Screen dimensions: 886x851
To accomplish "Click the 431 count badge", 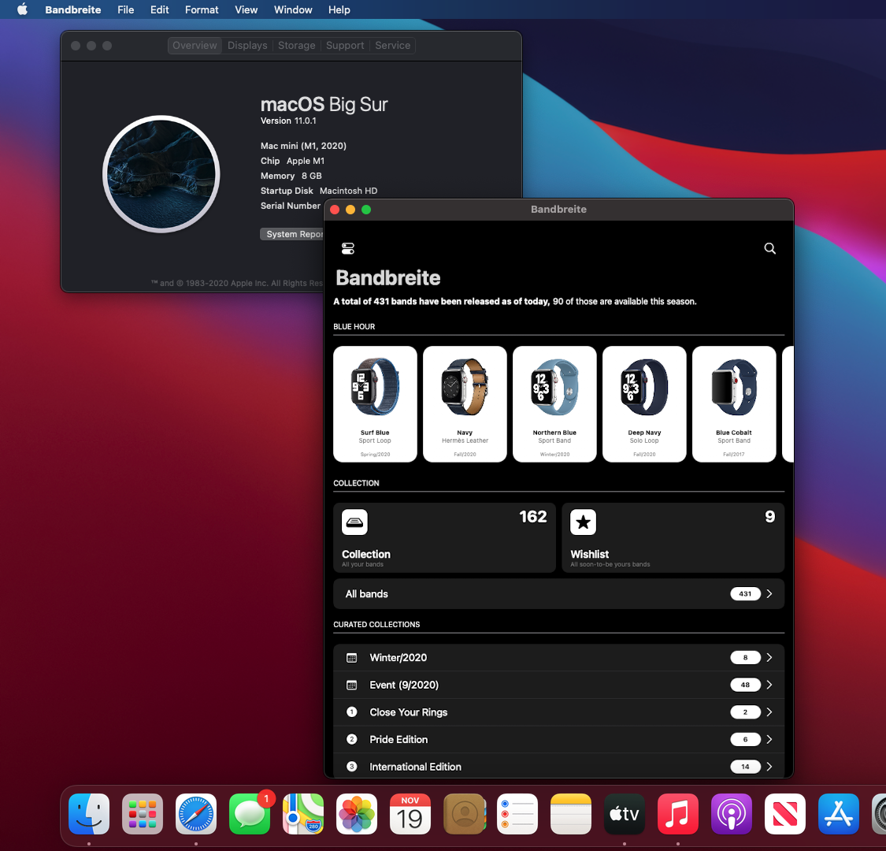I will click(745, 593).
